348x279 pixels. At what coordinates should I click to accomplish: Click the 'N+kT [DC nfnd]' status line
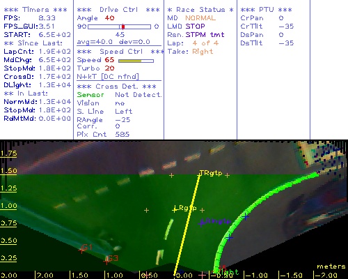pyautogui.click(x=108, y=77)
